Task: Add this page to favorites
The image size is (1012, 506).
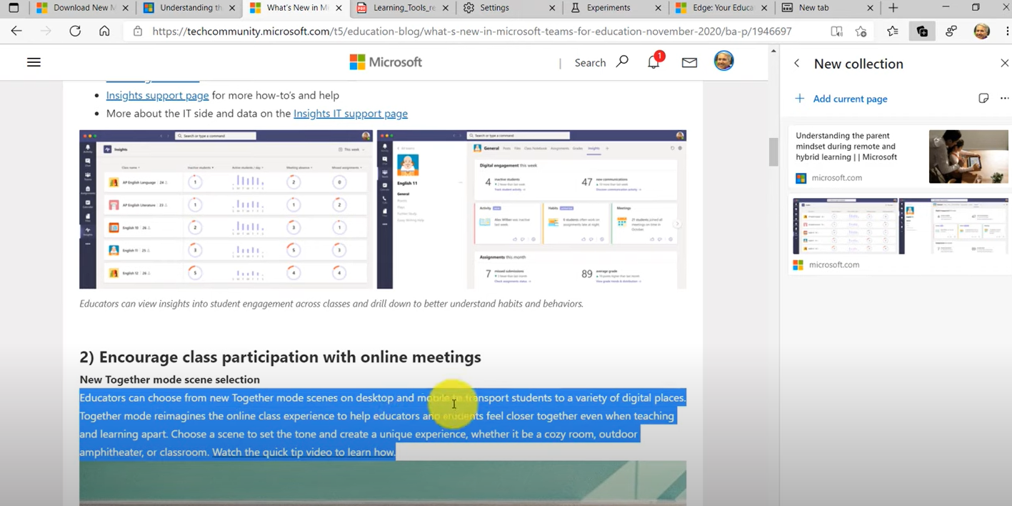Action: click(861, 31)
